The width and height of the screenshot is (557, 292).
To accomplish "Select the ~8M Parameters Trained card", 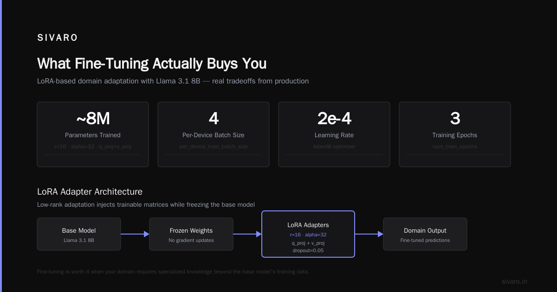I will click(x=93, y=134).
